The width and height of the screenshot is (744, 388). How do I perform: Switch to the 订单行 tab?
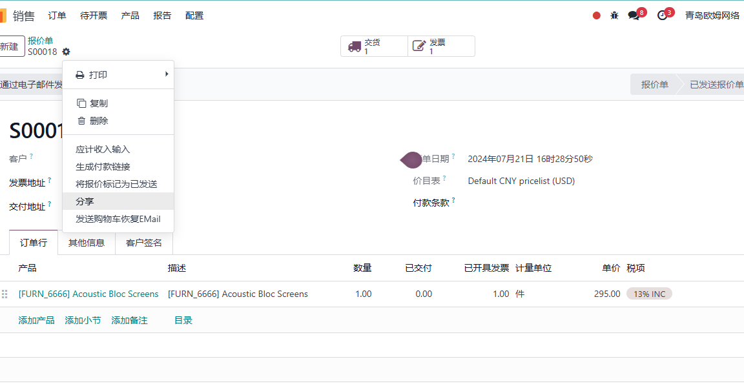[x=34, y=243]
